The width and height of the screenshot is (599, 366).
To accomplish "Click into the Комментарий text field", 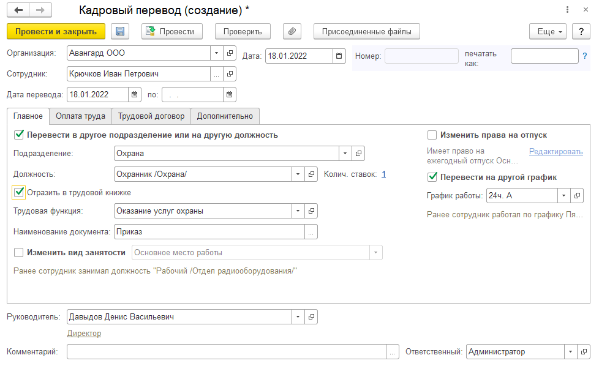I will (x=227, y=352).
